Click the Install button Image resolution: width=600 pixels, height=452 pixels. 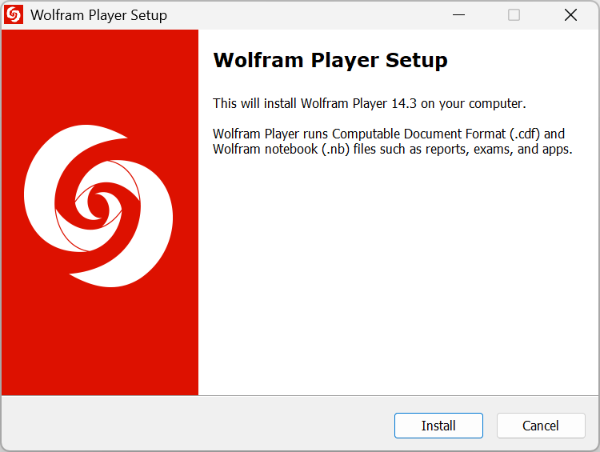tap(438, 426)
